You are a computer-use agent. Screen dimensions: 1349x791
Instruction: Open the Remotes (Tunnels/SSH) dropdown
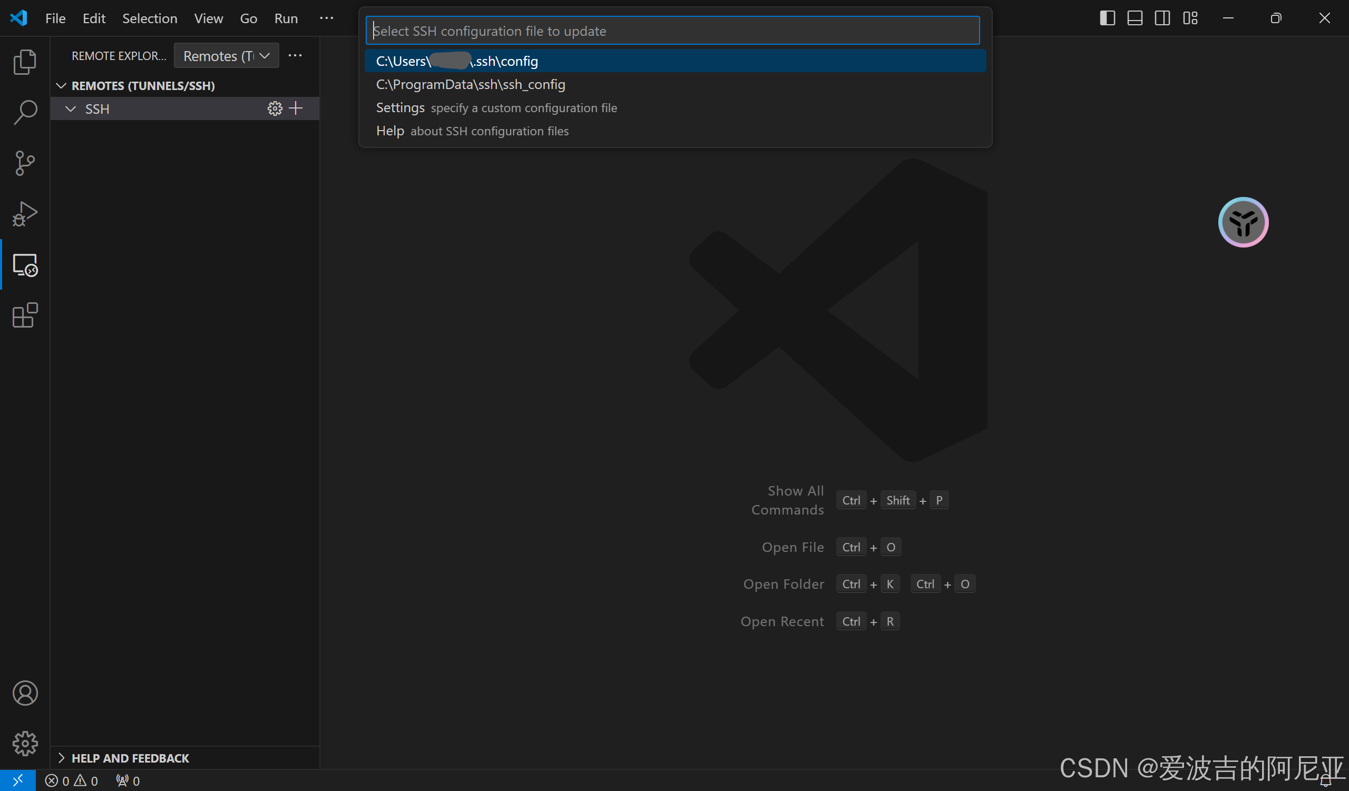[x=226, y=56]
